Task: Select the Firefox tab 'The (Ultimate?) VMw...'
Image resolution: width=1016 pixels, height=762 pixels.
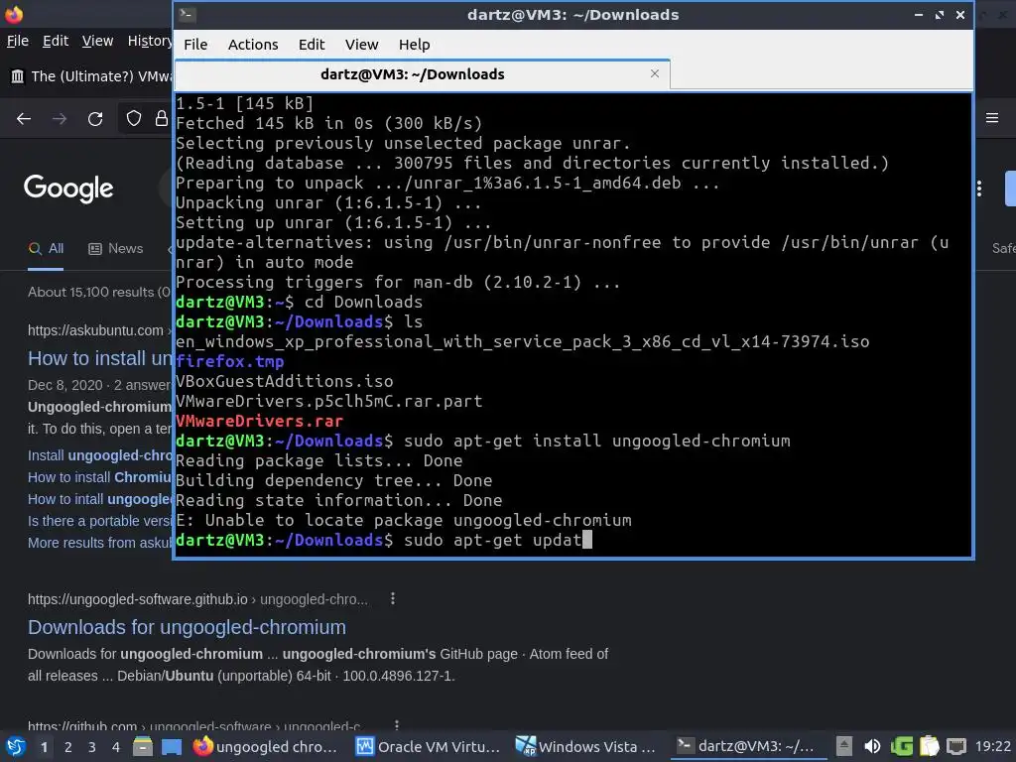Action: coord(90,76)
